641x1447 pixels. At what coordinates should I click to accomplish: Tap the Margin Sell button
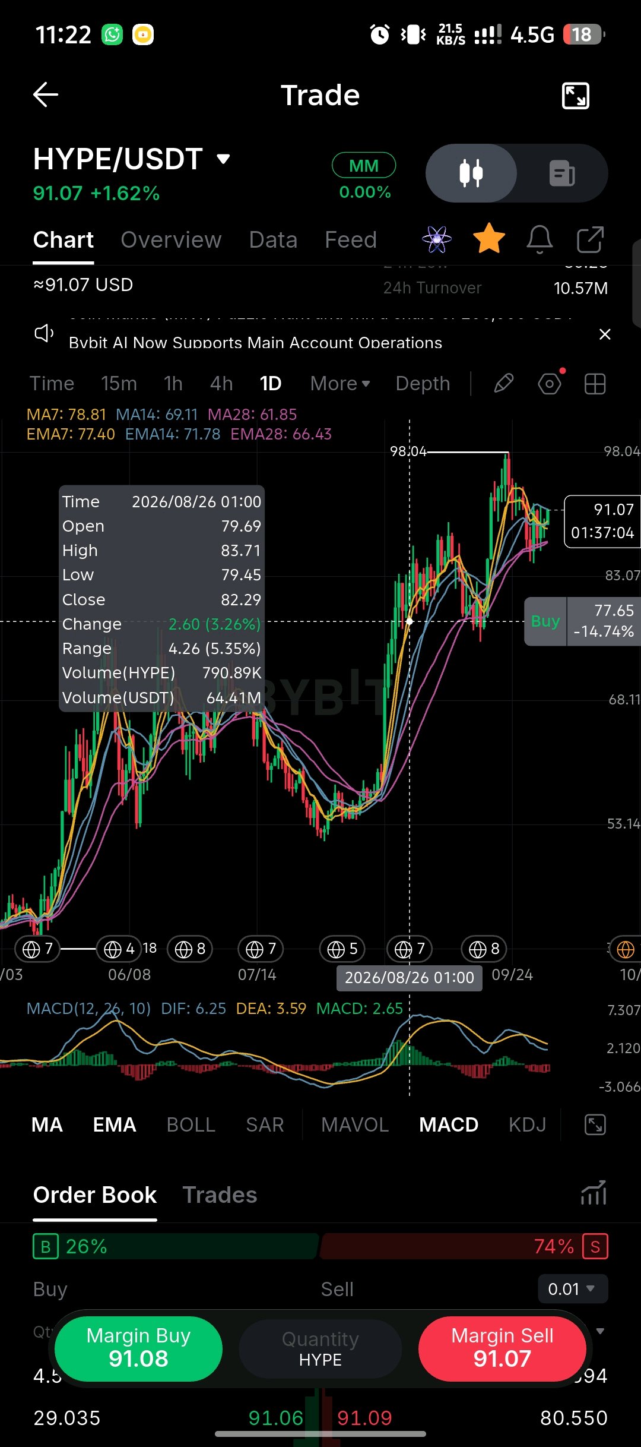[502, 1348]
